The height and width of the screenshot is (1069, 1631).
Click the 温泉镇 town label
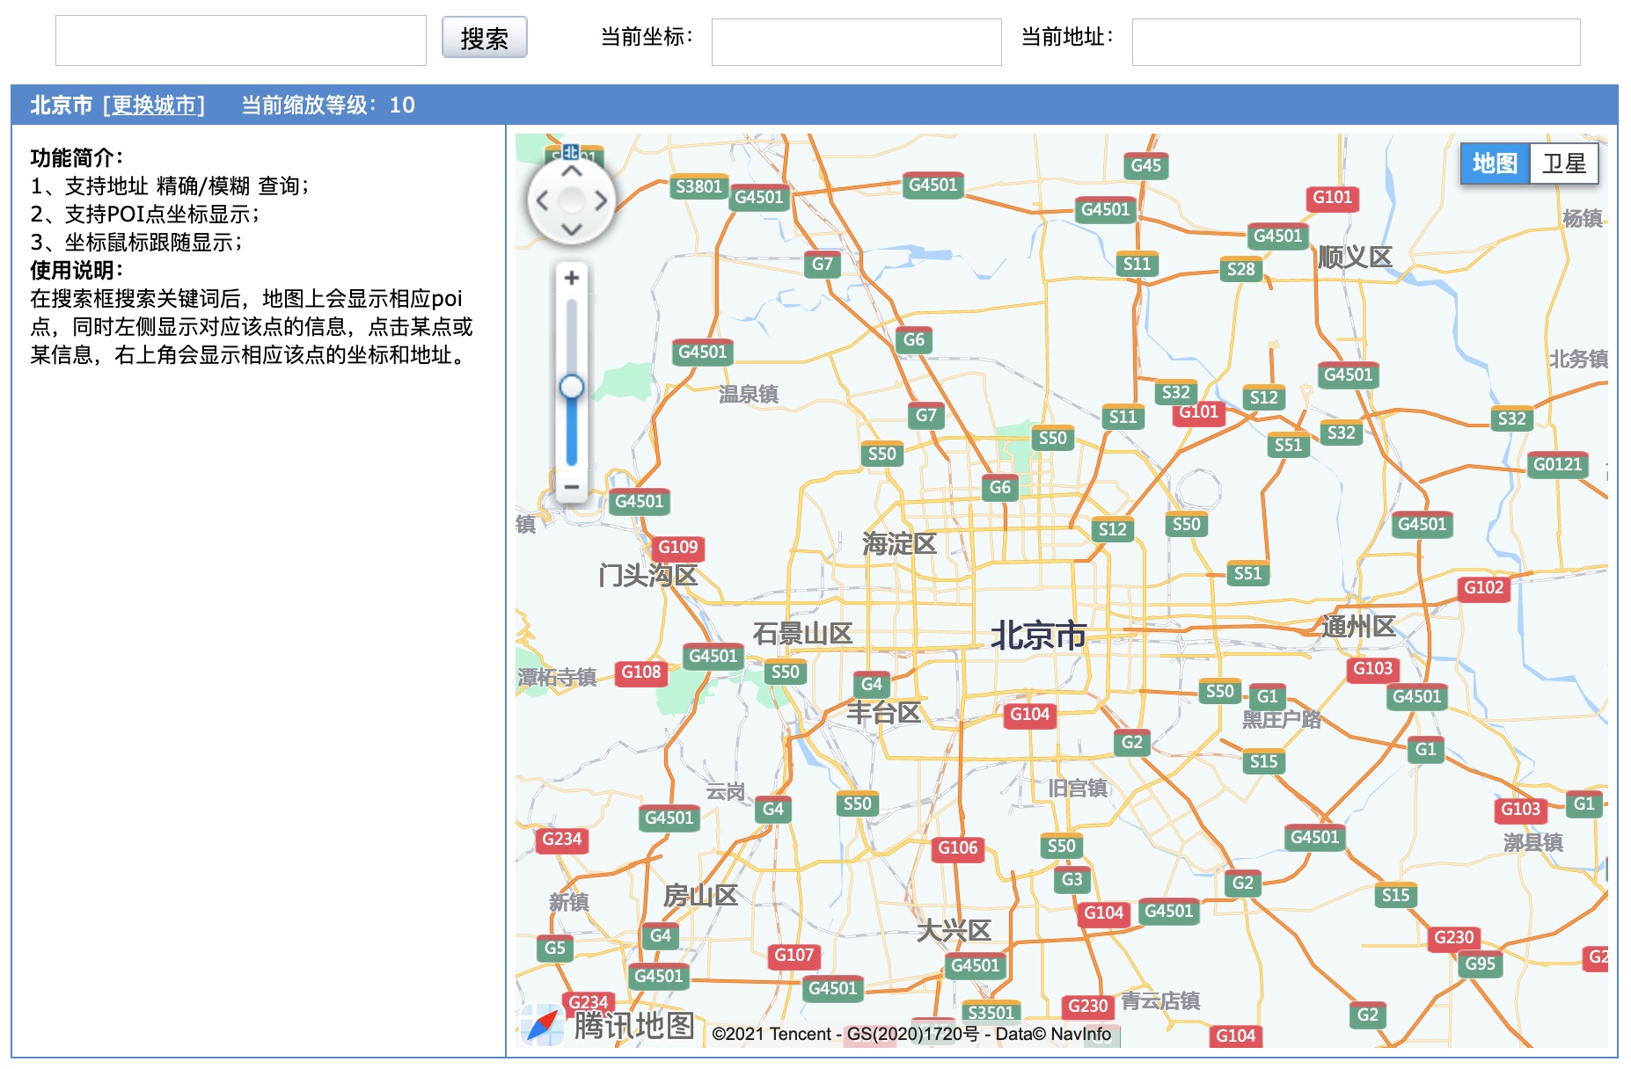pyautogui.click(x=749, y=395)
